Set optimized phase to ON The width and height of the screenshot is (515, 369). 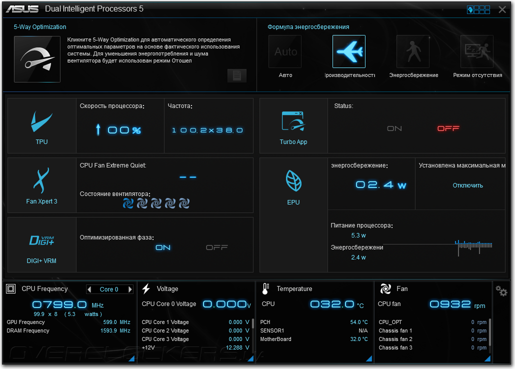pyautogui.click(x=163, y=247)
